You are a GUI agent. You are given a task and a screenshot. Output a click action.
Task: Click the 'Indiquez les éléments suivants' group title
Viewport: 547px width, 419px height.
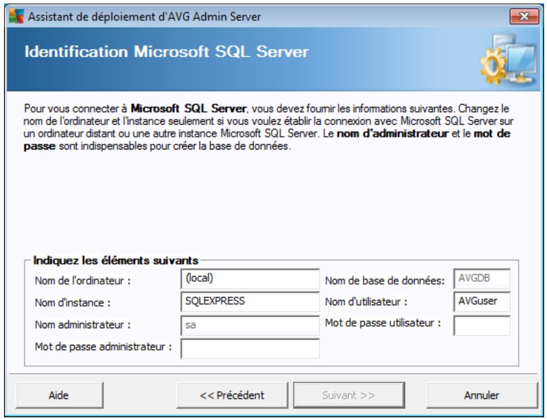tap(116, 260)
